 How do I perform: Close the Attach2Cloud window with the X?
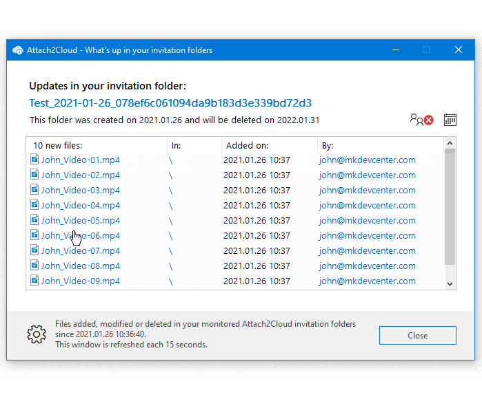coord(459,50)
